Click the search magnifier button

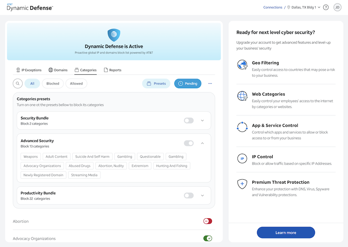tap(18, 83)
